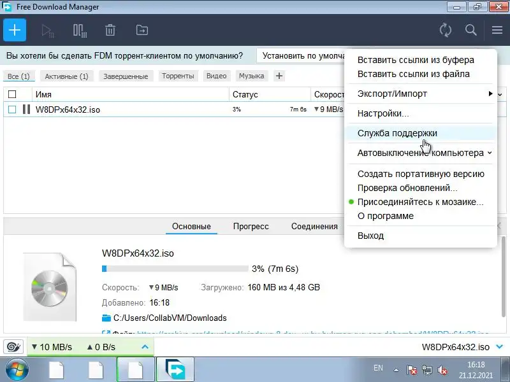Click the Установить по умолчанию button
The height and width of the screenshot is (382, 510).
(301, 55)
